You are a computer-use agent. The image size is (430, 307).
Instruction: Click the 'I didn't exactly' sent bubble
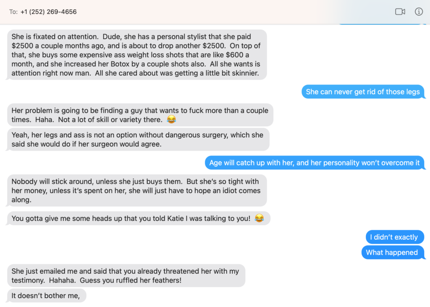pyautogui.click(x=394, y=237)
